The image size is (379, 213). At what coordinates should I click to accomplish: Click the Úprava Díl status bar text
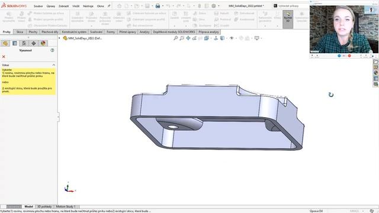click(316, 211)
